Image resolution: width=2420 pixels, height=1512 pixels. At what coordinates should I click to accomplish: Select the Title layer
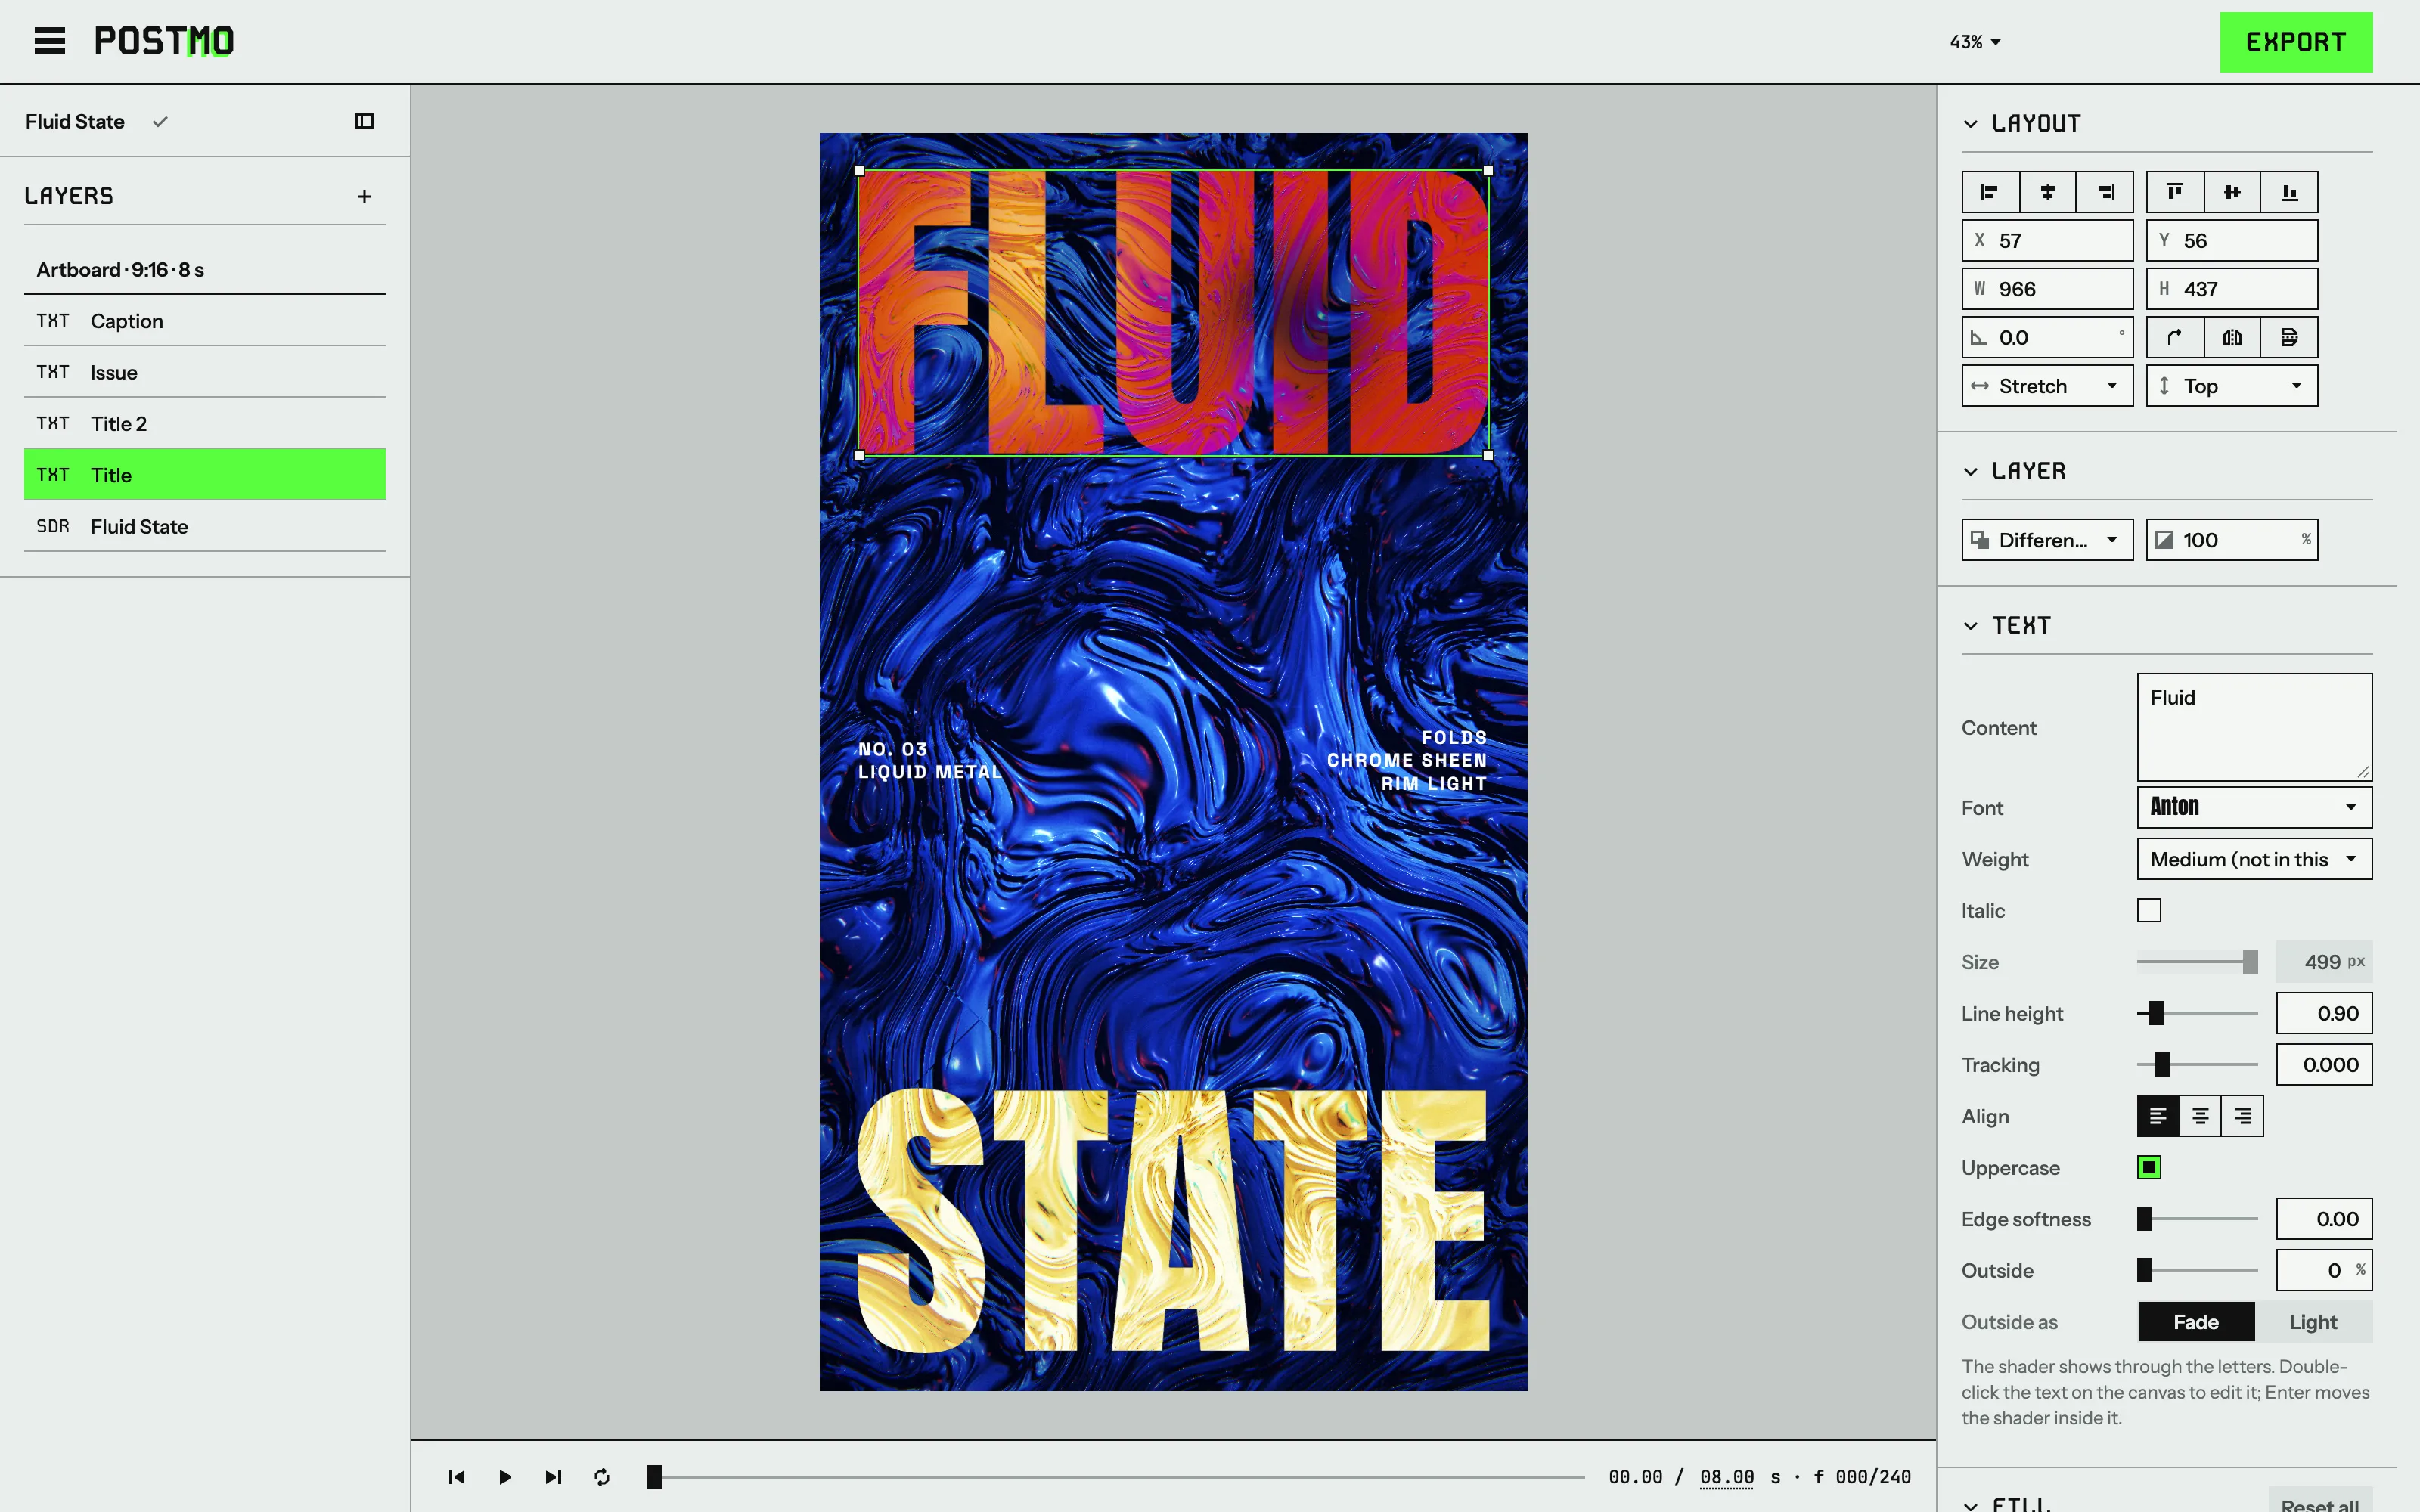click(204, 475)
